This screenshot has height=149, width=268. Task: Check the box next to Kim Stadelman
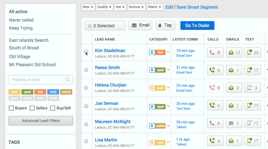pos(86,52)
